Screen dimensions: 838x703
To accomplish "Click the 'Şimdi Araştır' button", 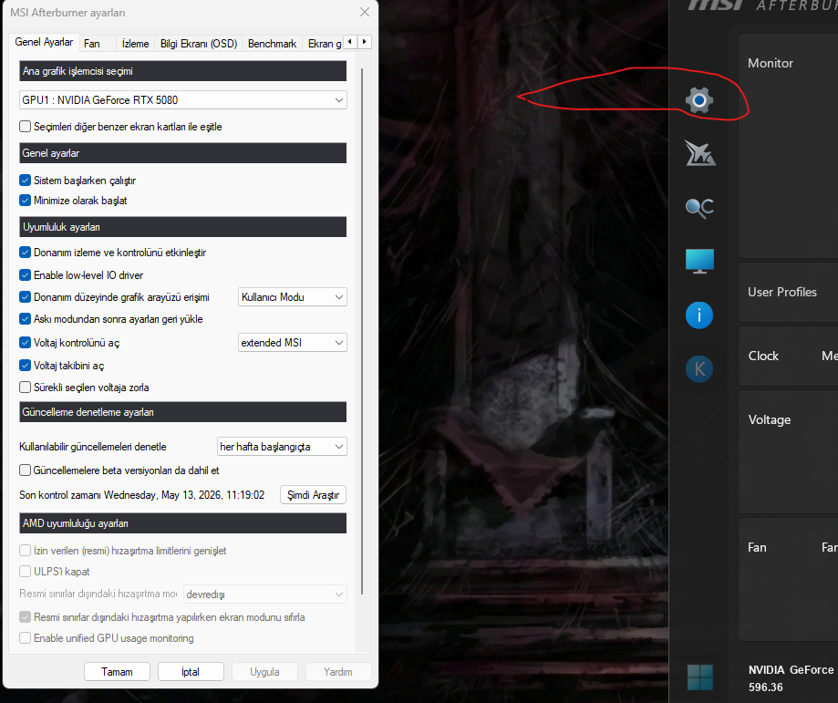I will click(313, 495).
